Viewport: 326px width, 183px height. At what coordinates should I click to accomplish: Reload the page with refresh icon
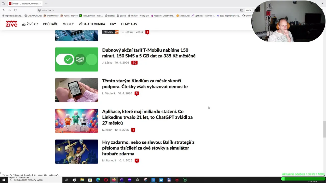[15, 10]
